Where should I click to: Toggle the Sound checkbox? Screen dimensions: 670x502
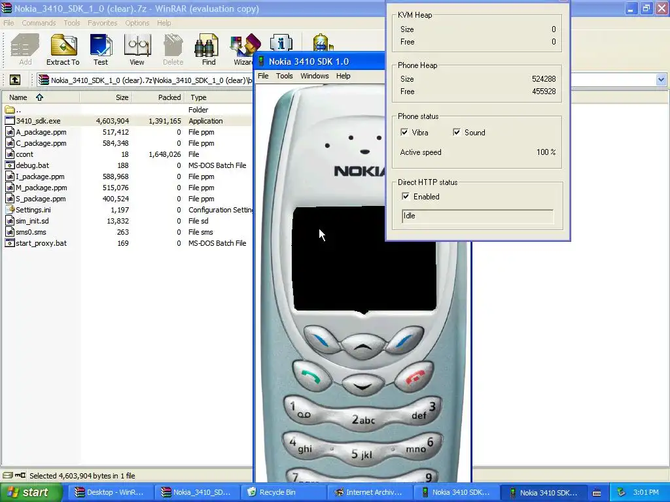[456, 132]
